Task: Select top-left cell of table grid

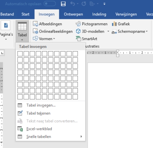Action: pyautogui.click(x=20, y=54)
